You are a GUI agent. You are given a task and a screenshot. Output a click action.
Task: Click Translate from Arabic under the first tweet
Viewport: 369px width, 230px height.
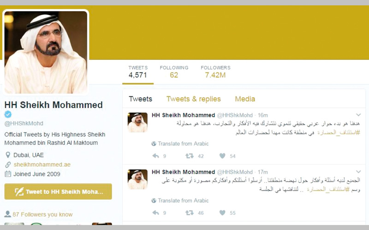pyautogui.click(x=180, y=144)
